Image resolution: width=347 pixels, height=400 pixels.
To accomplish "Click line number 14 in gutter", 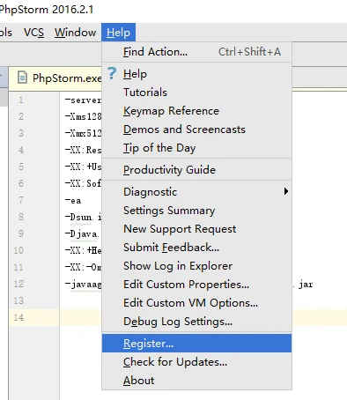I will coord(18,317).
